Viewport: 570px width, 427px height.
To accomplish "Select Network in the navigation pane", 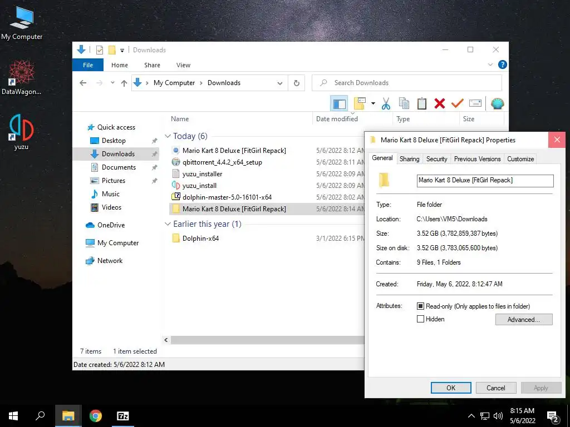I will (110, 261).
